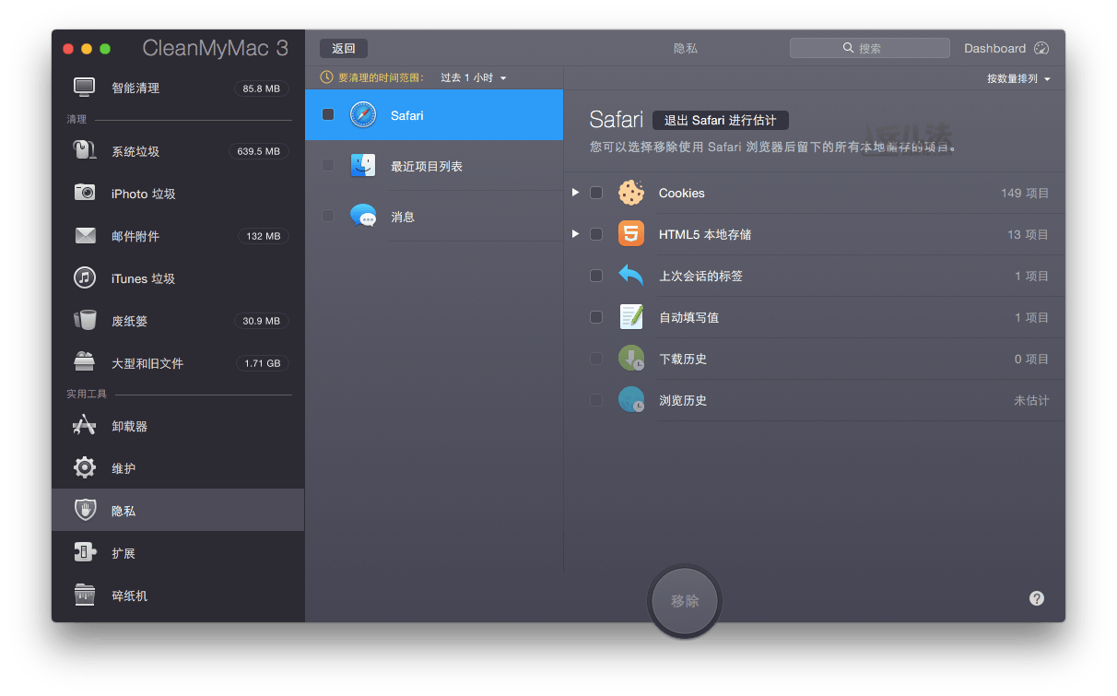Click the Dashboard gauge icon

coord(1042,48)
